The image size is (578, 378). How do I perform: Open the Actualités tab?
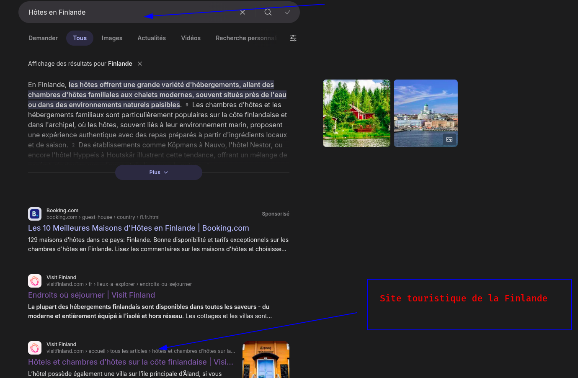coord(152,38)
